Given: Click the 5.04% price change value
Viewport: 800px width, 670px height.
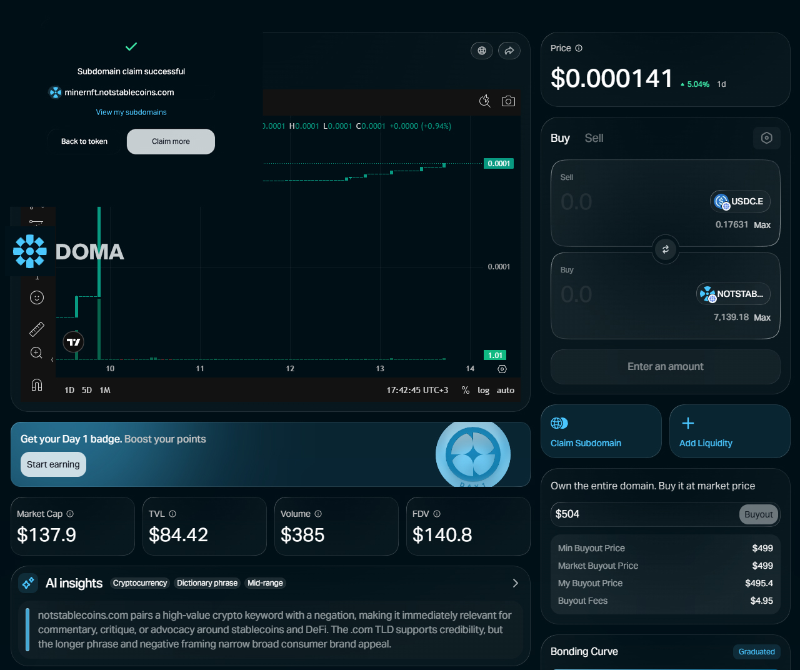Looking at the screenshot, I should [x=698, y=84].
